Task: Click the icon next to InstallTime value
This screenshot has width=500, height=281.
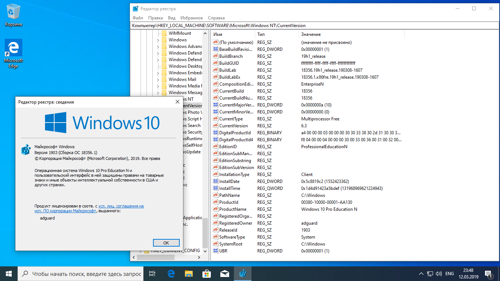Action: [215, 188]
